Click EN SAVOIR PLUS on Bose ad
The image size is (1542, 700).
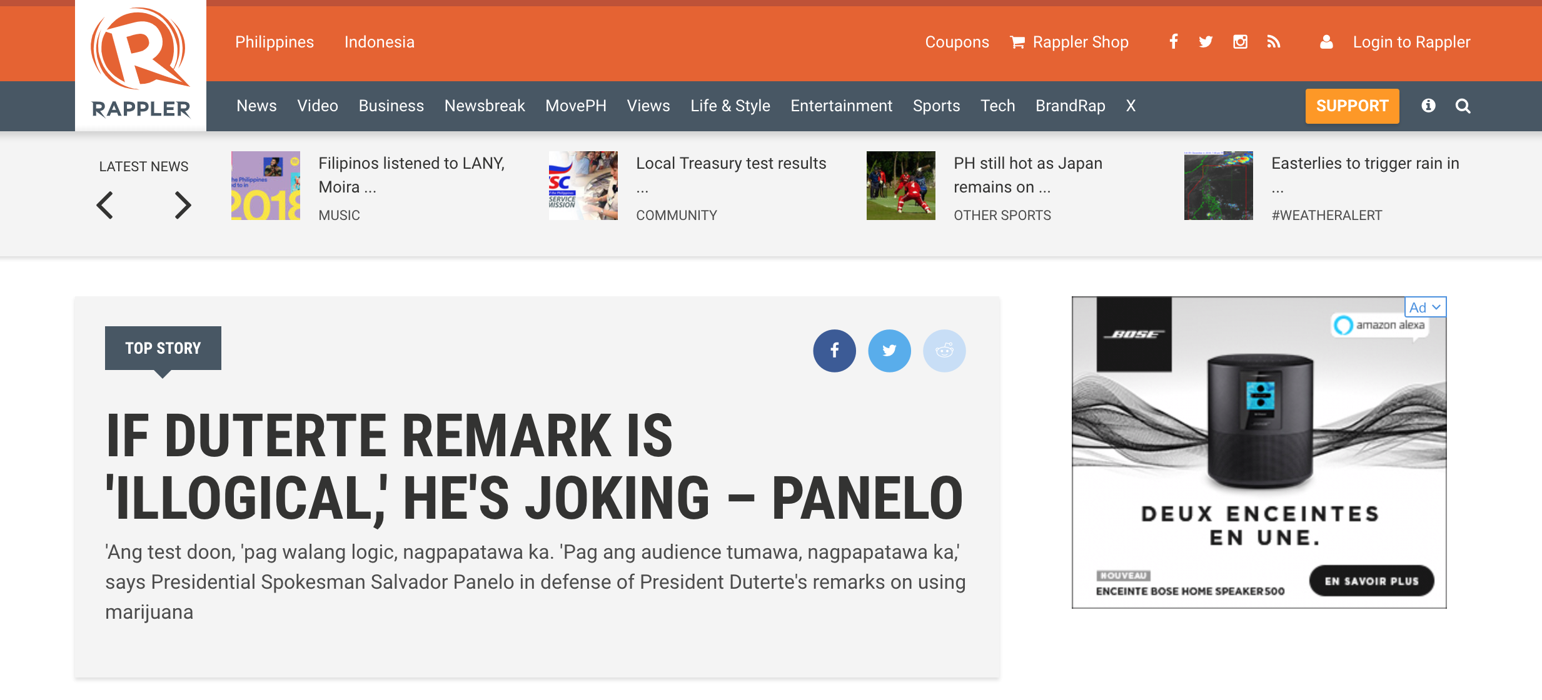1371,581
